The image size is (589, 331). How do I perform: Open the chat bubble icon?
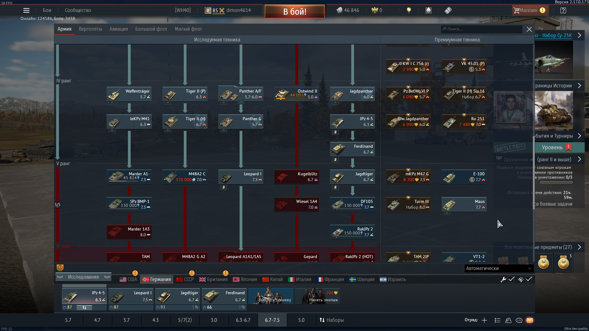pyautogui.click(x=519, y=320)
